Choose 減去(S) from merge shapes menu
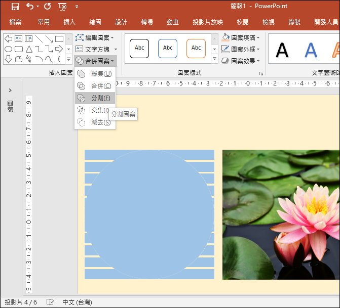The height and width of the screenshot is (308, 340). point(95,122)
